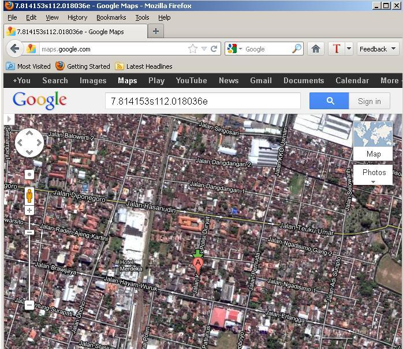The image size is (403, 349).
Task: Open YouTube from the Google bar
Action: click(x=192, y=80)
